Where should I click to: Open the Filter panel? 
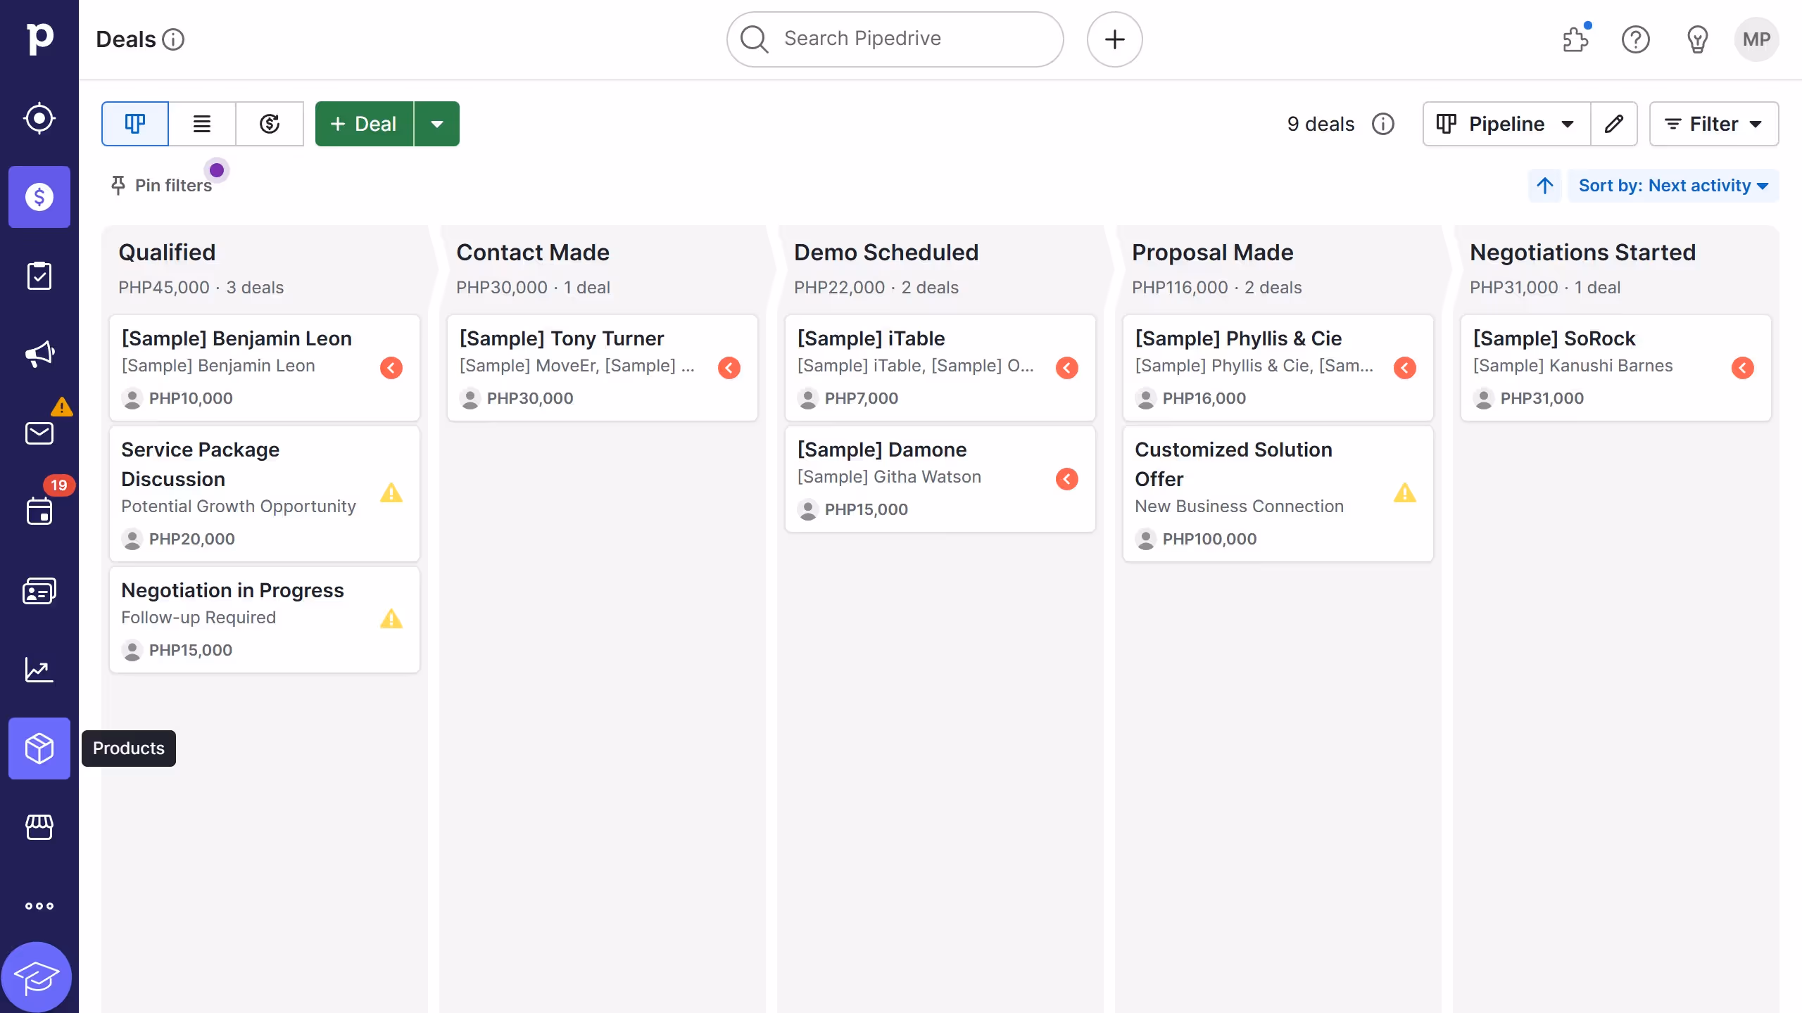point(1713,124)
